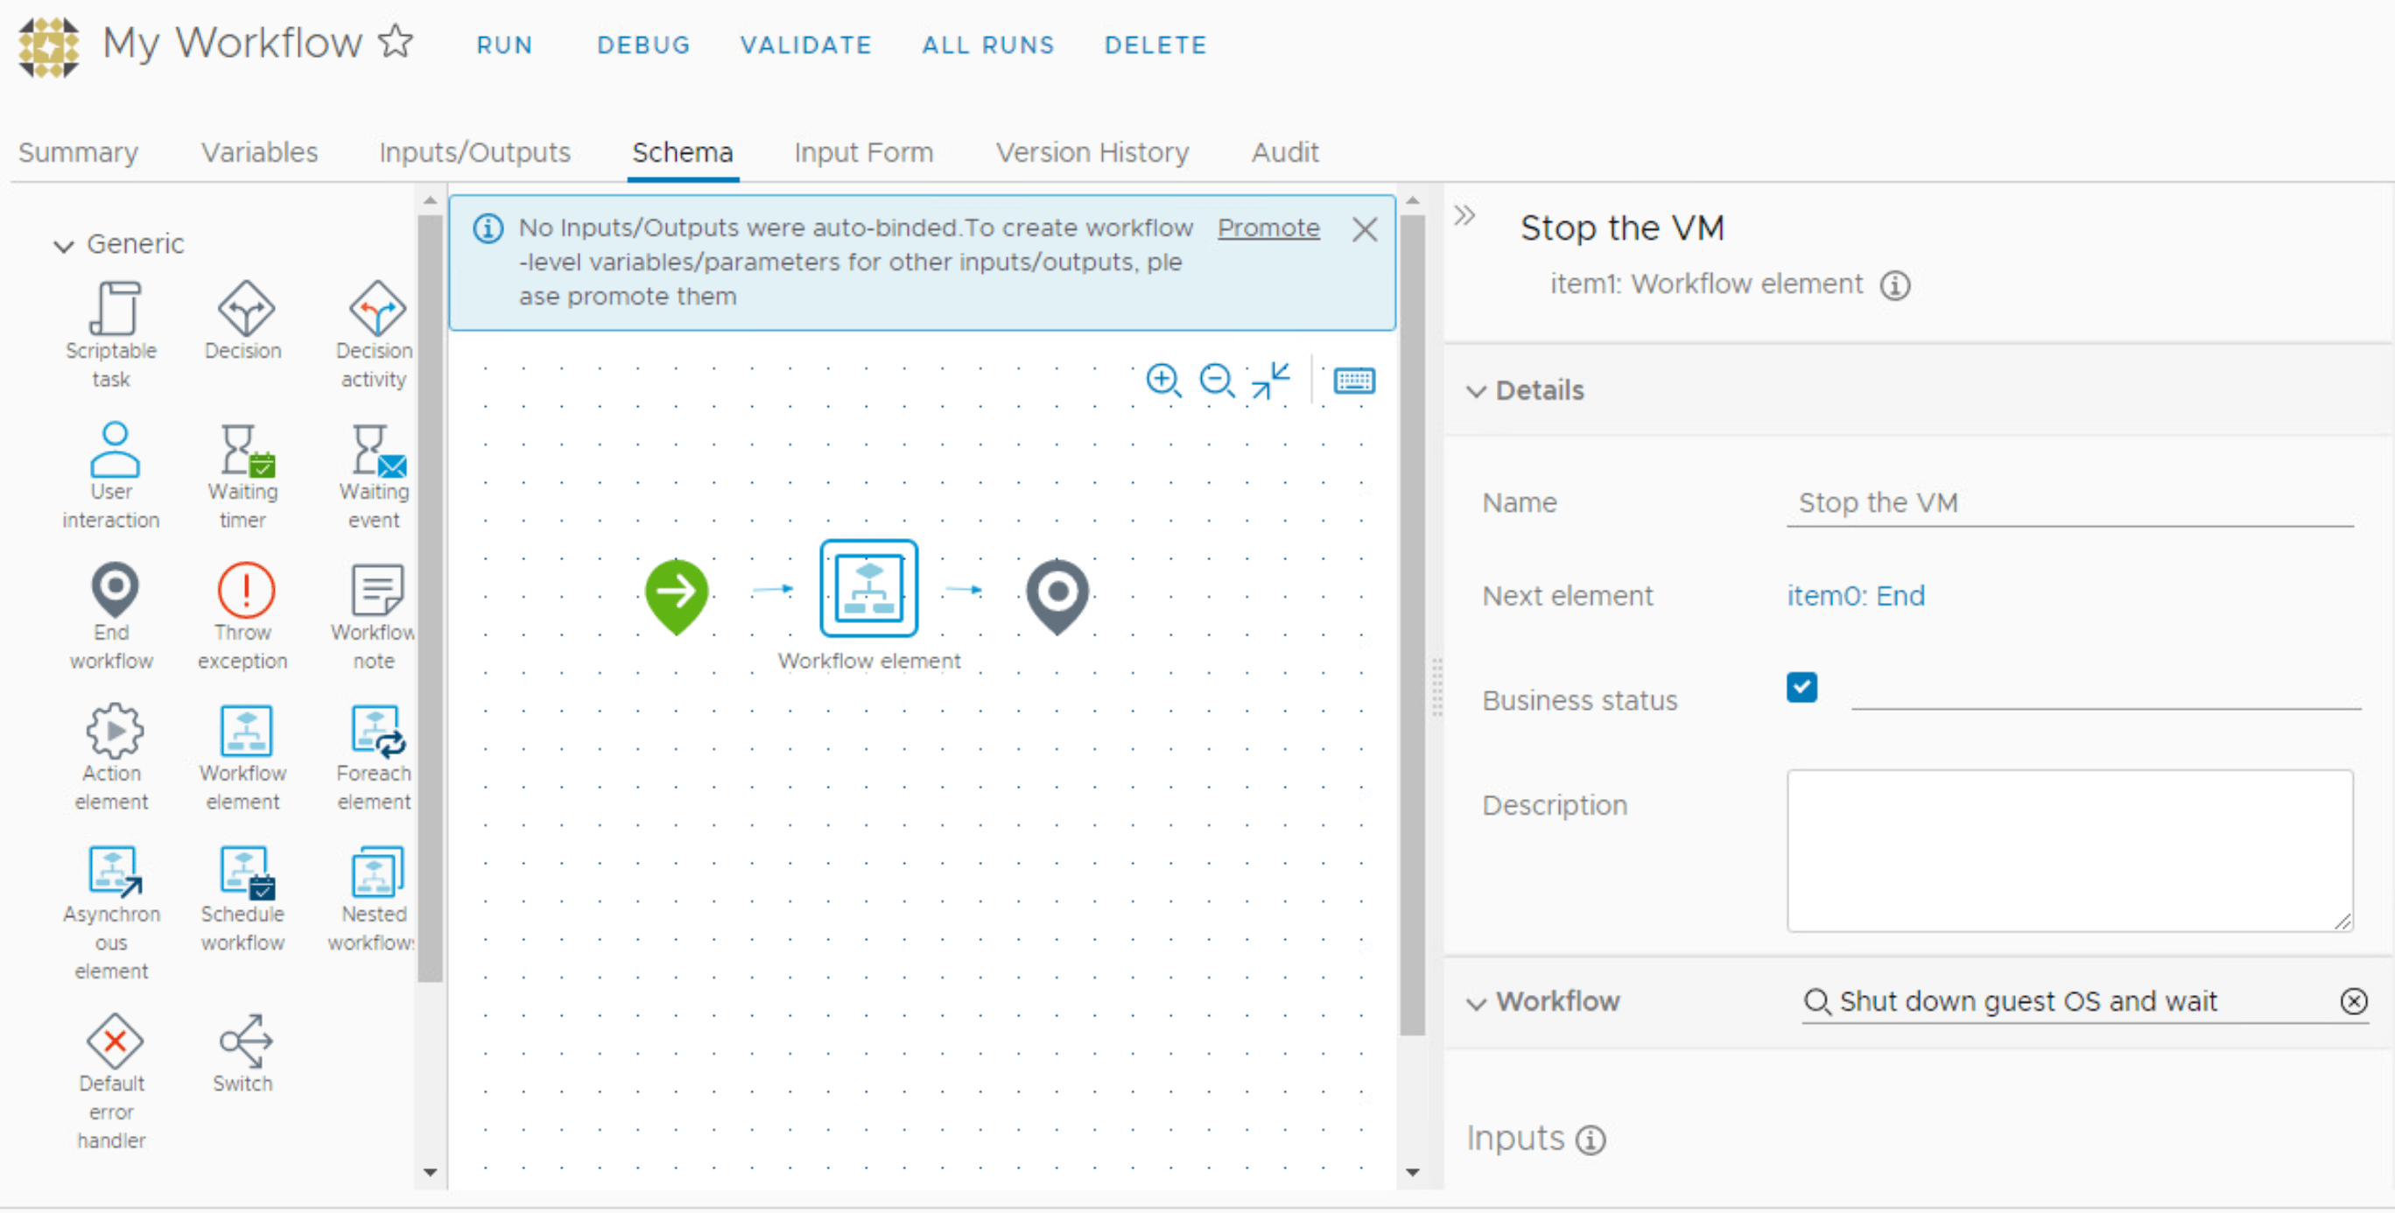Select the User interaction element
The width and height of the screenshot is (2395, 1213).
pyautogui.click(x=114, y=450)
